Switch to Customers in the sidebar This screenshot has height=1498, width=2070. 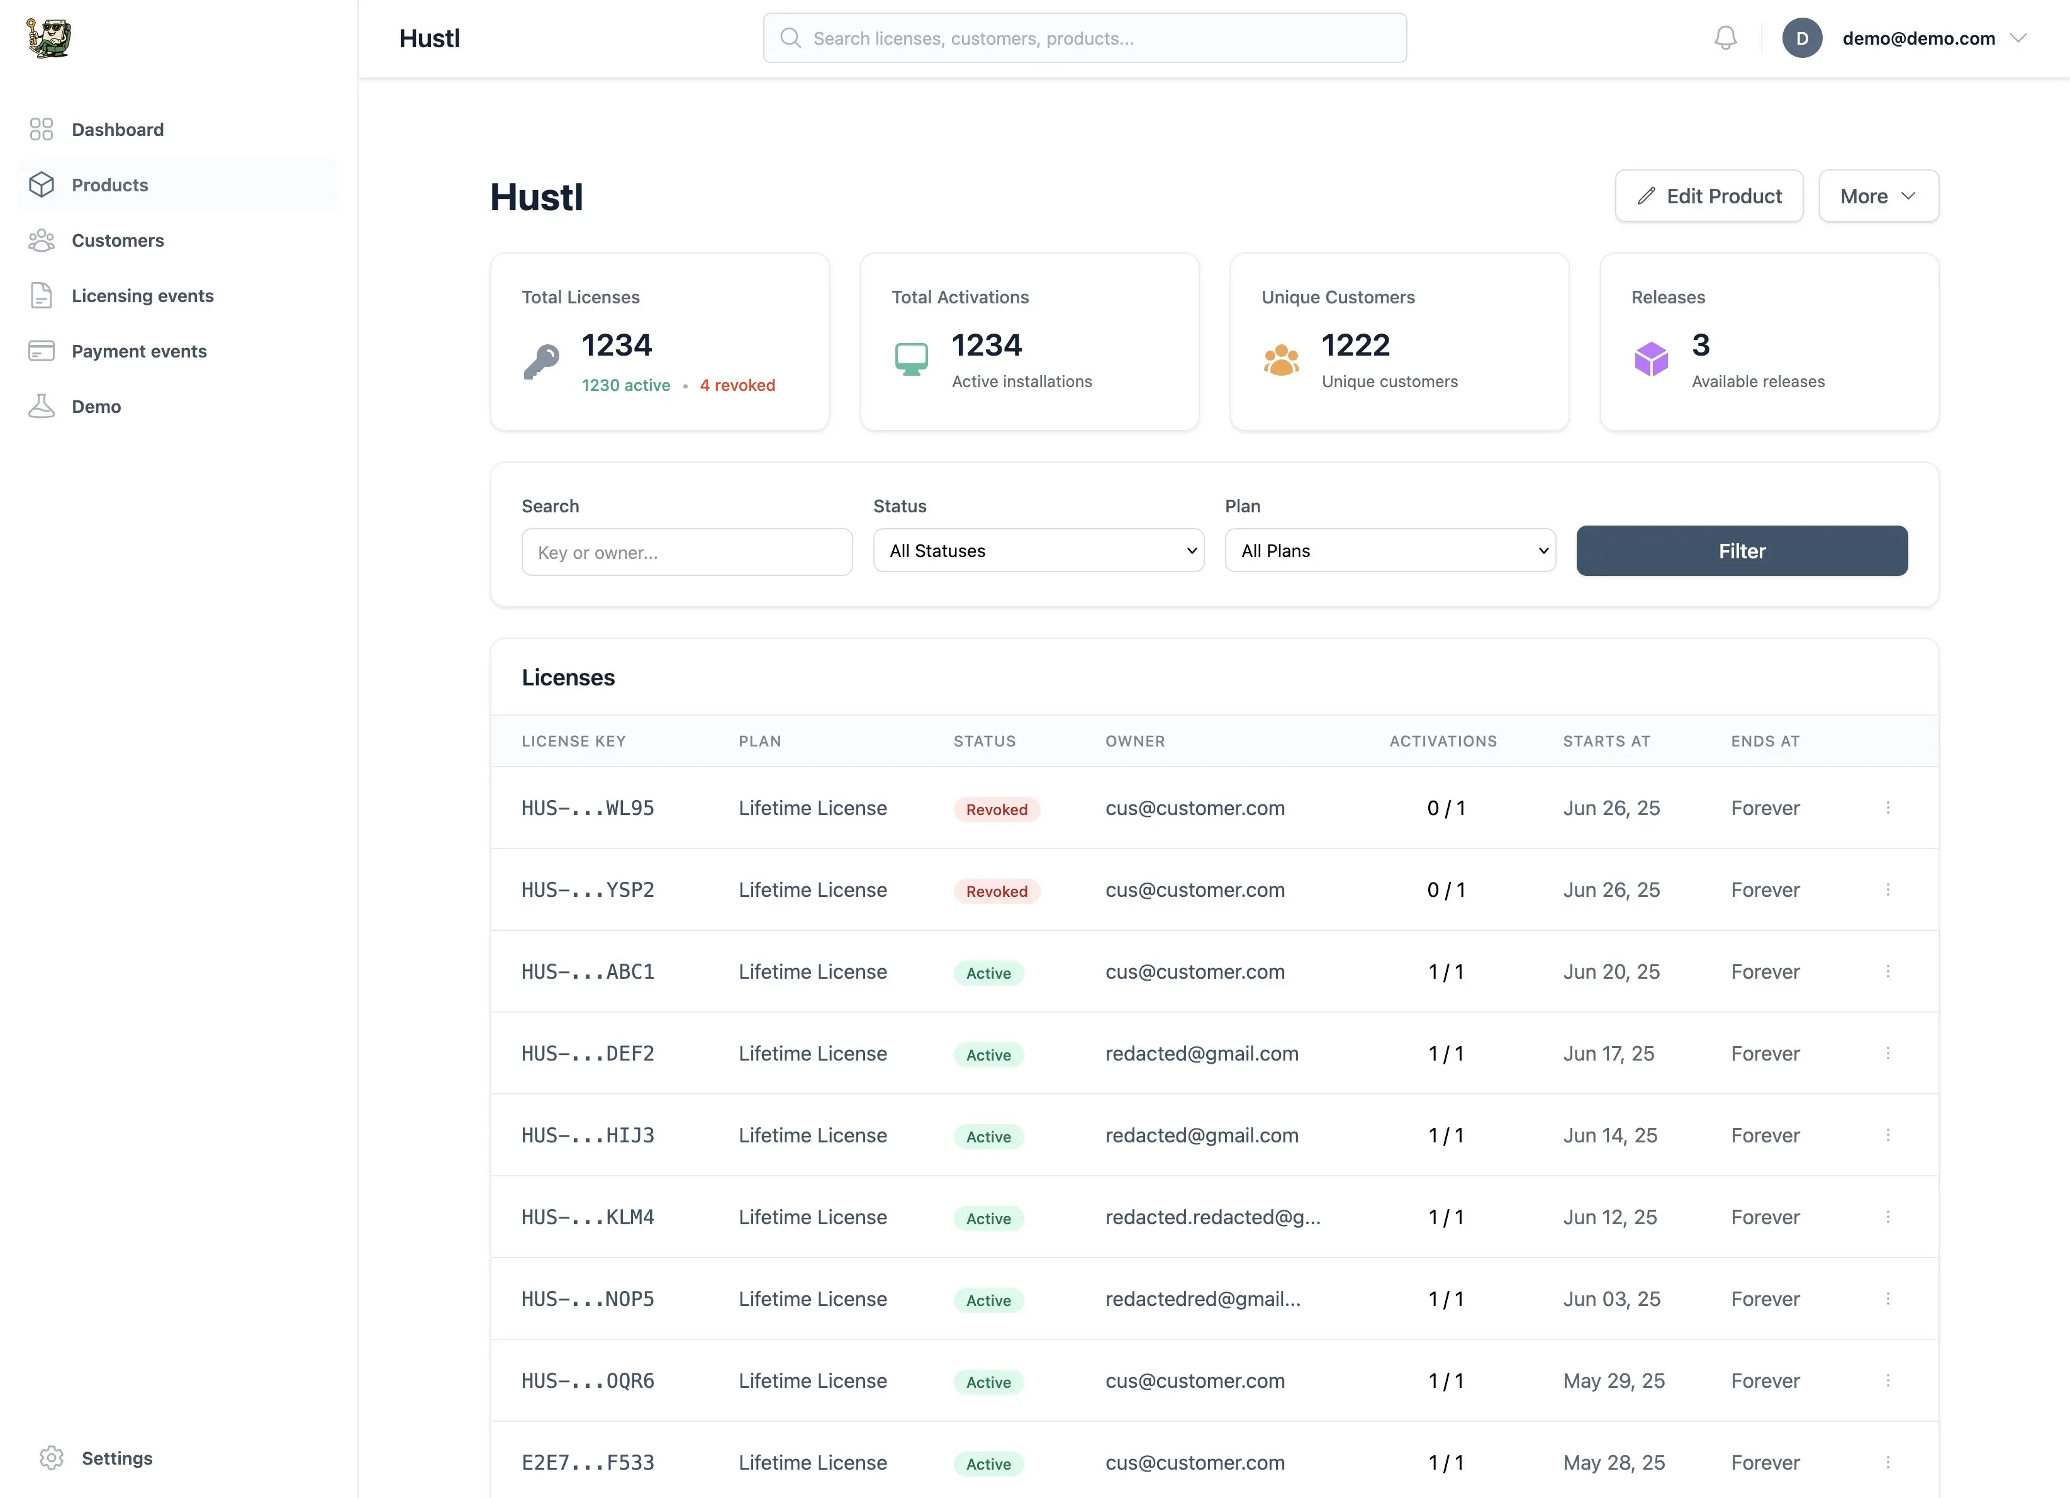click(117, 240)
